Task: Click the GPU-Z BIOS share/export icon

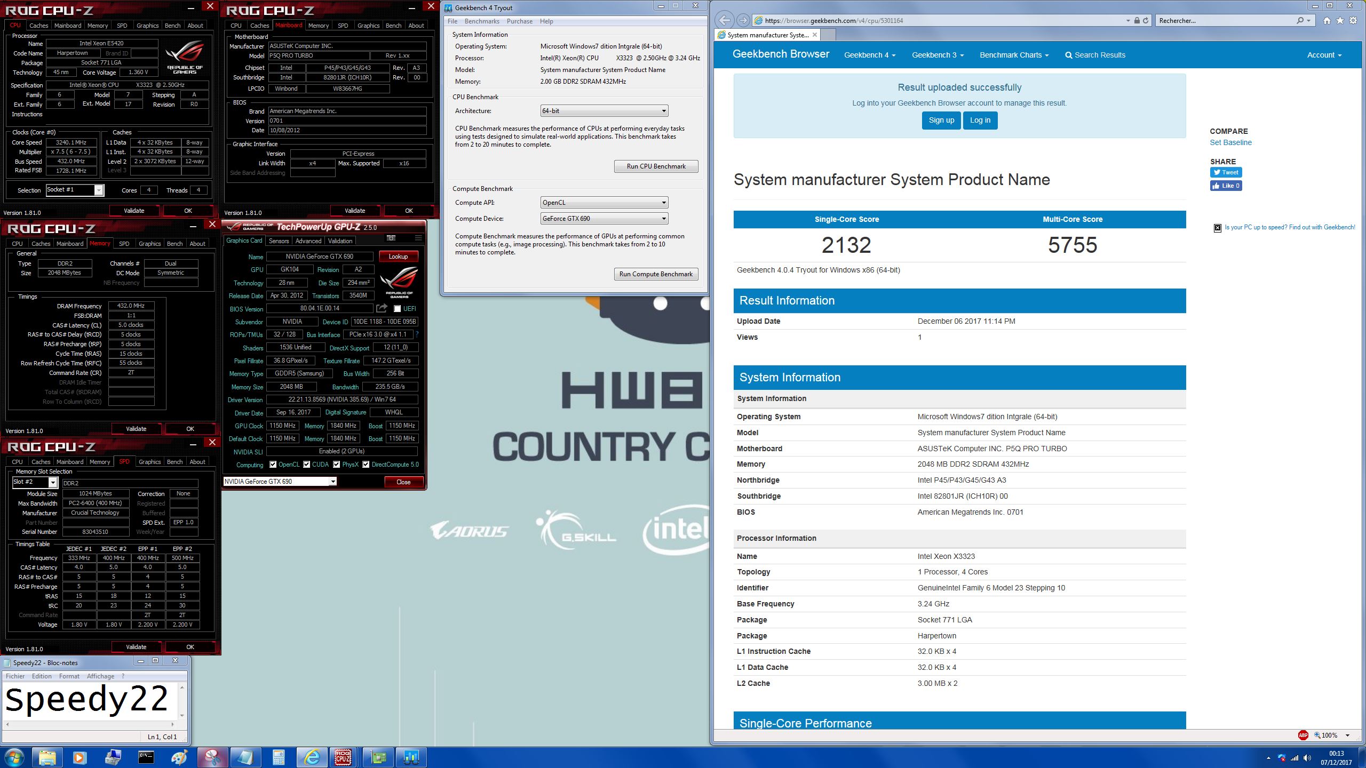Action: click(382, 308)
